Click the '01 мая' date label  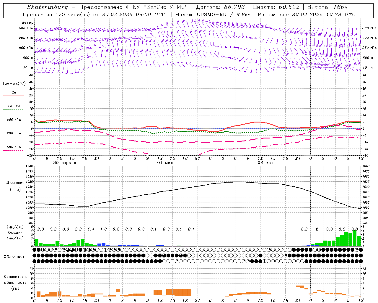point(165,163)
